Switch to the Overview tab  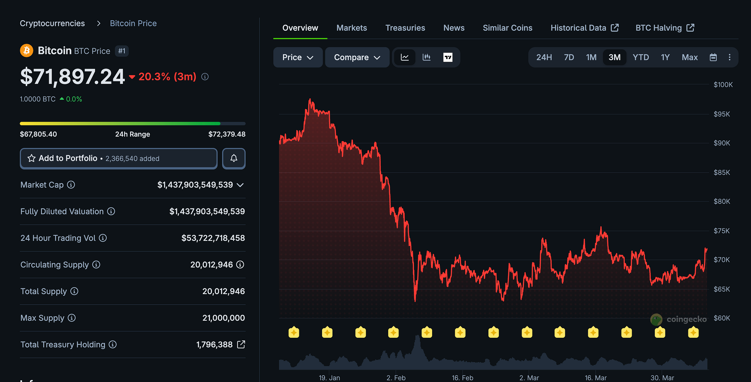(x=300, y=28)
